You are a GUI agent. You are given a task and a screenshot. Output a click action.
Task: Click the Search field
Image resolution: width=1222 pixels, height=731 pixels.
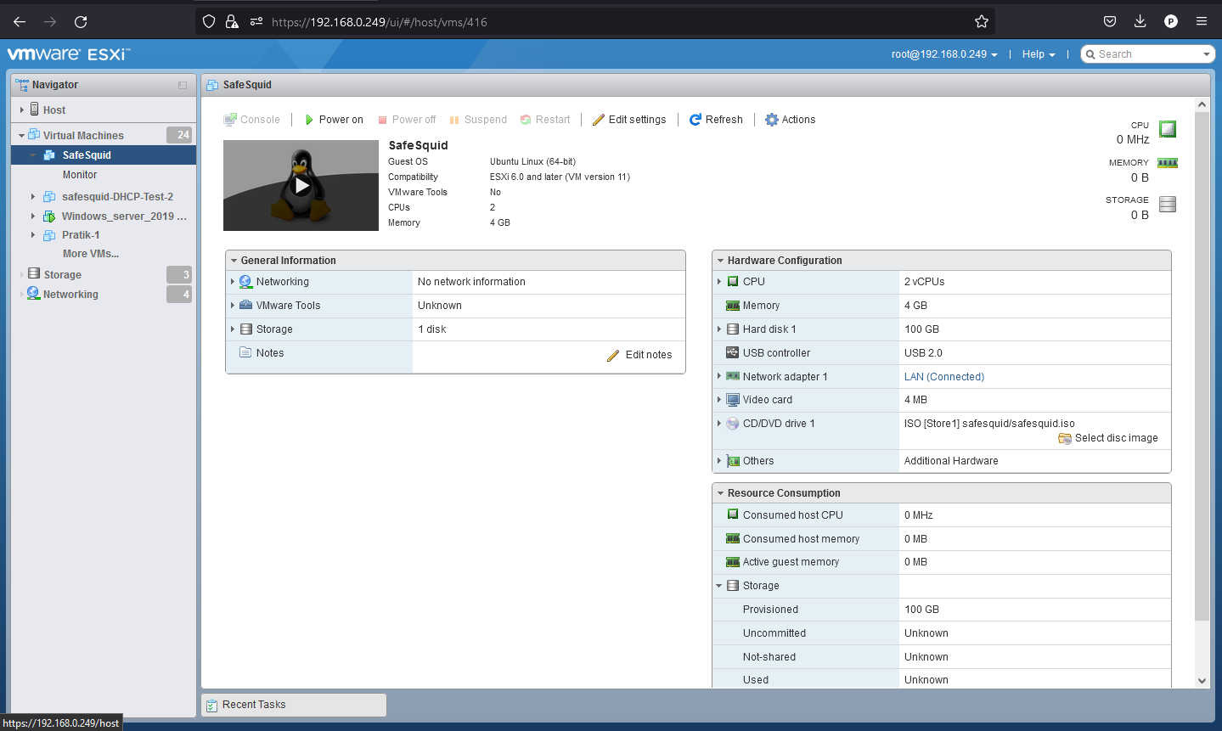coord(1151,53)
